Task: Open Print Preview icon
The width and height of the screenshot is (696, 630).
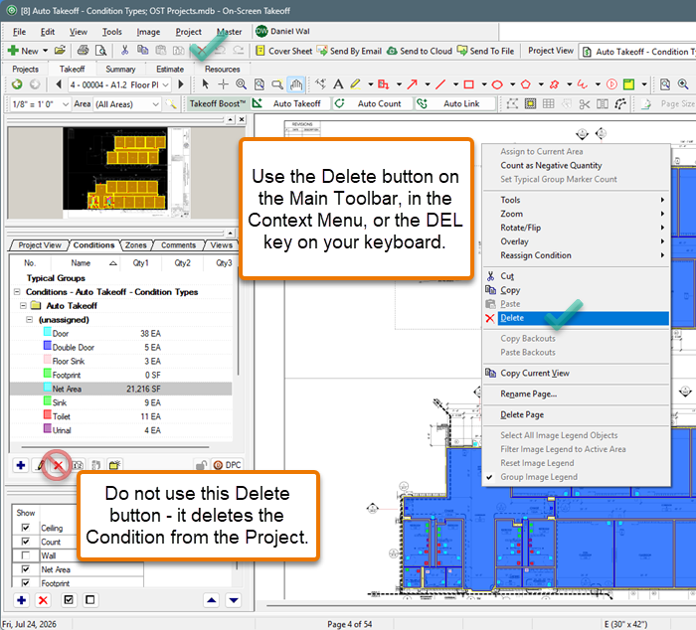Action: (x=100, y=51)
